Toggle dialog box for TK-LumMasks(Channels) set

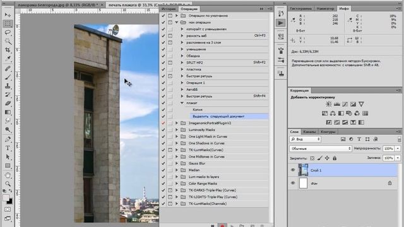pos(170,204)
